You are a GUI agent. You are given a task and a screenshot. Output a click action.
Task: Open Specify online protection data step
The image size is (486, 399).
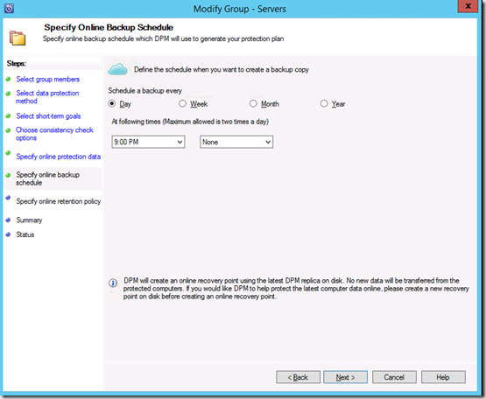click(59, 157)
